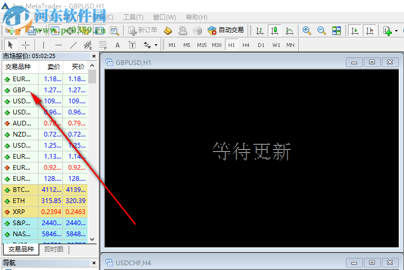Select the XRP symbol row
The width and height of the screenshot is (404, 270).
click(45, 212)
